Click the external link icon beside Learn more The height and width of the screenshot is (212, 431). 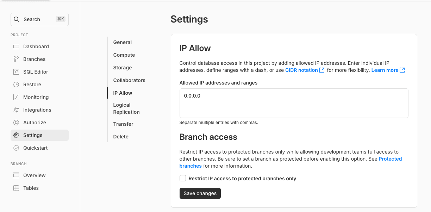click(402, 70)
